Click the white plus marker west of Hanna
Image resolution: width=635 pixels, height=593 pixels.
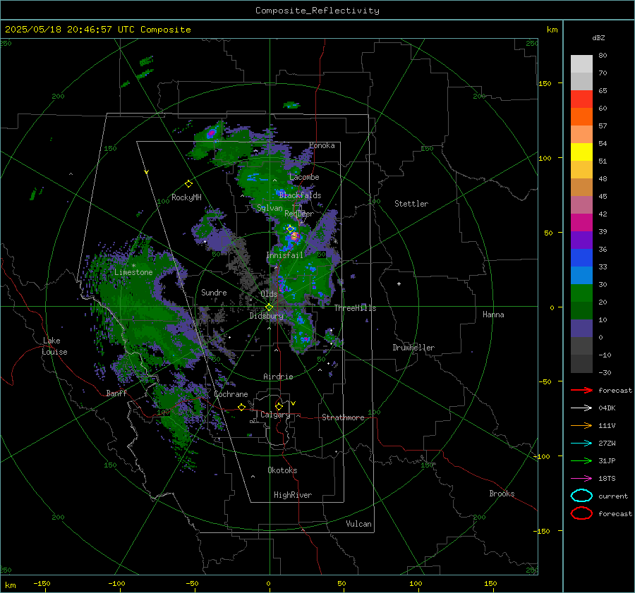(x=399, y=283)
